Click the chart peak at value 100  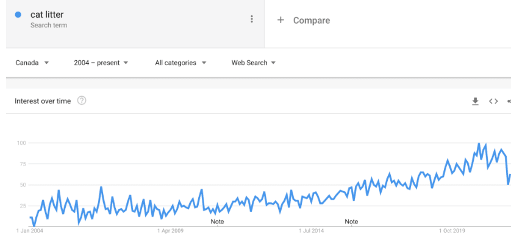coord(479,144)
